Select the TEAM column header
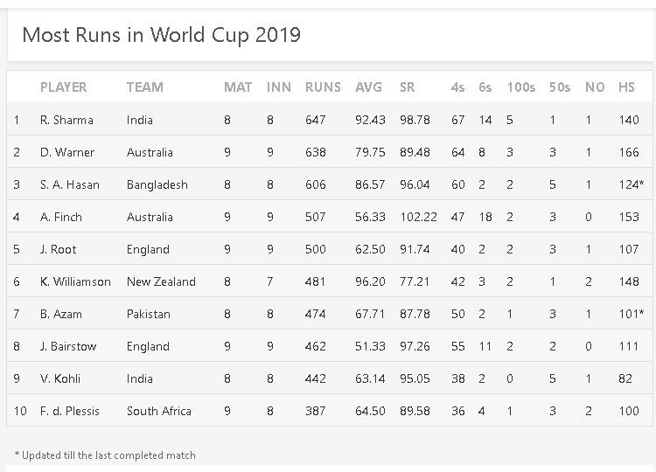Image resolution: width=656 pixels, height=472 pixels. coord(145,87)
